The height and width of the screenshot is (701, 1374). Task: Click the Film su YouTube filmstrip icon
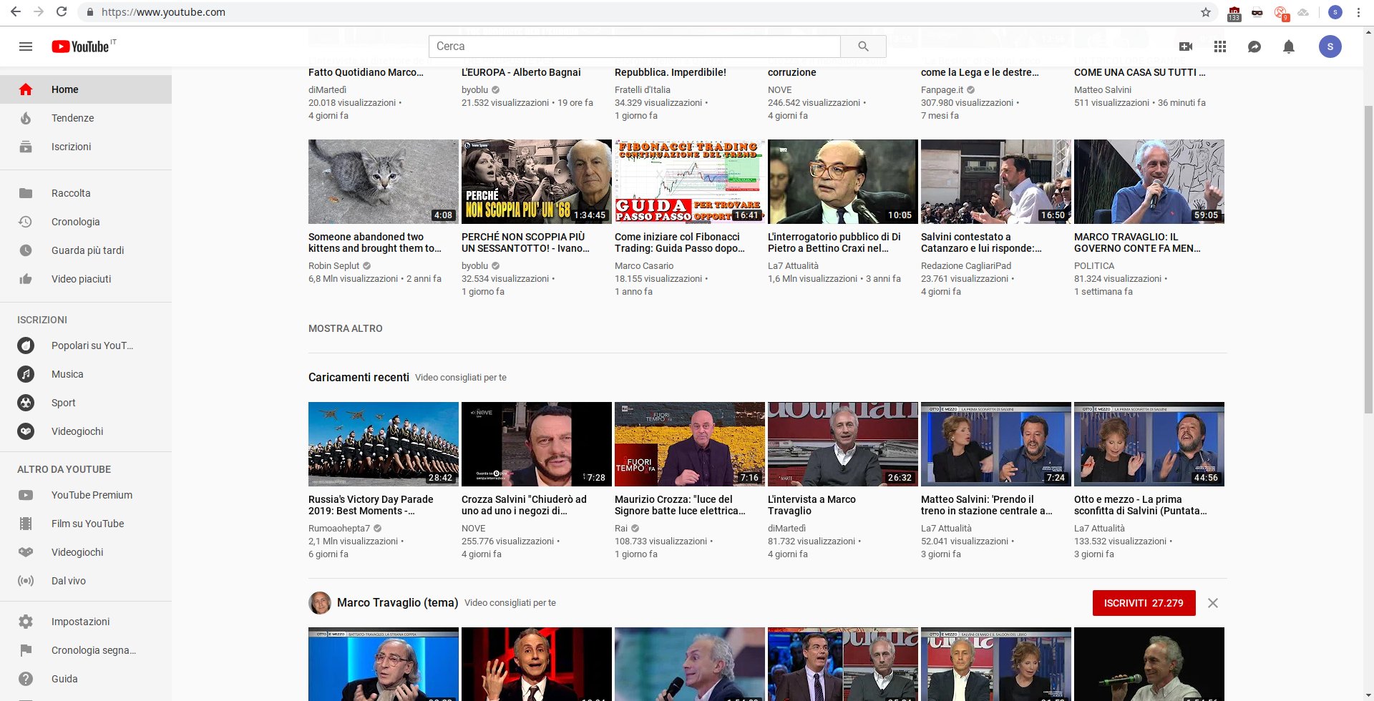(26, 524)
